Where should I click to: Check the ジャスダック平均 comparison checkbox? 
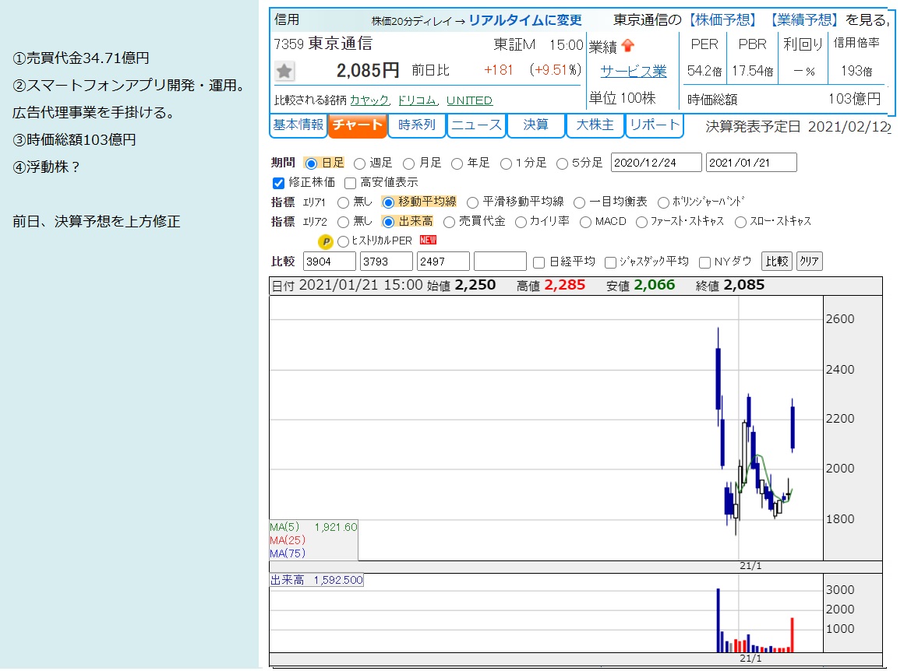610,262
